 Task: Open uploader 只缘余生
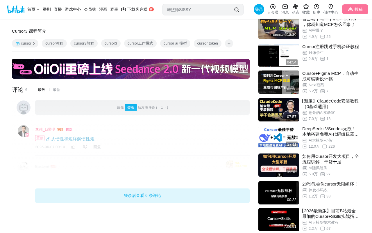coord(316,53)
